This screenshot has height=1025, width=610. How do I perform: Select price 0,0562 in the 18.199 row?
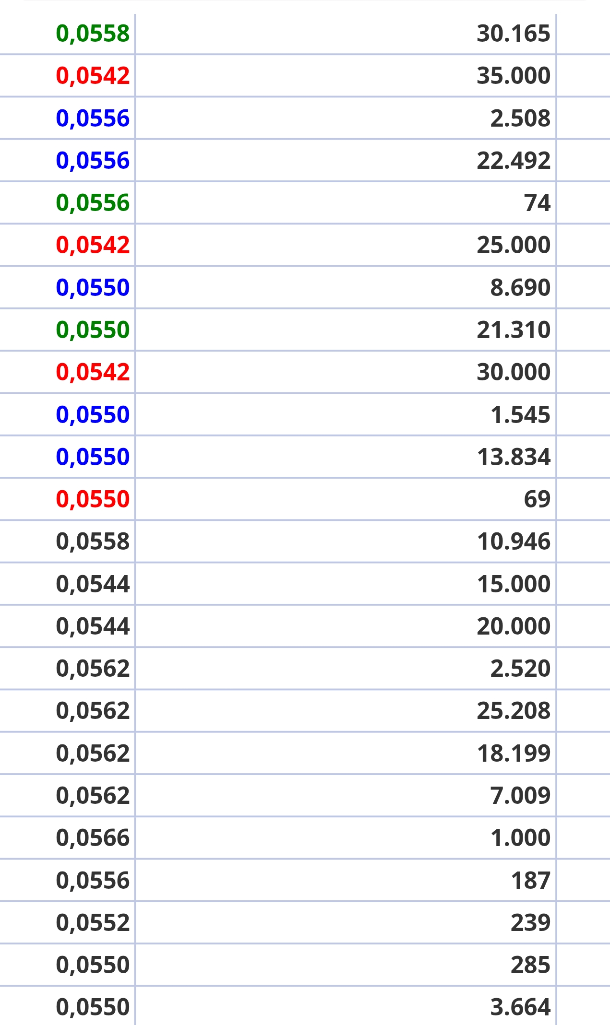click(93, 754)
